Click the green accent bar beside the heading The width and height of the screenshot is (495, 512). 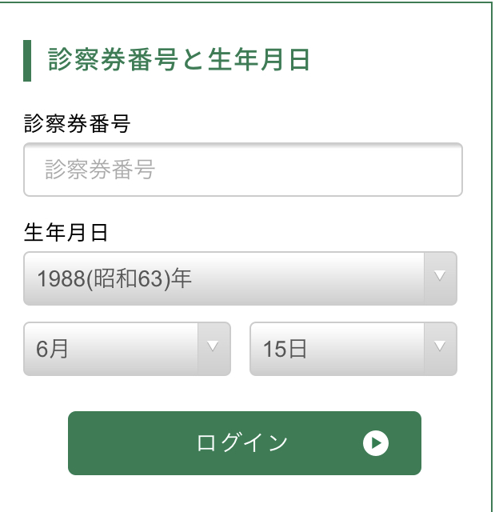(27, 61)
